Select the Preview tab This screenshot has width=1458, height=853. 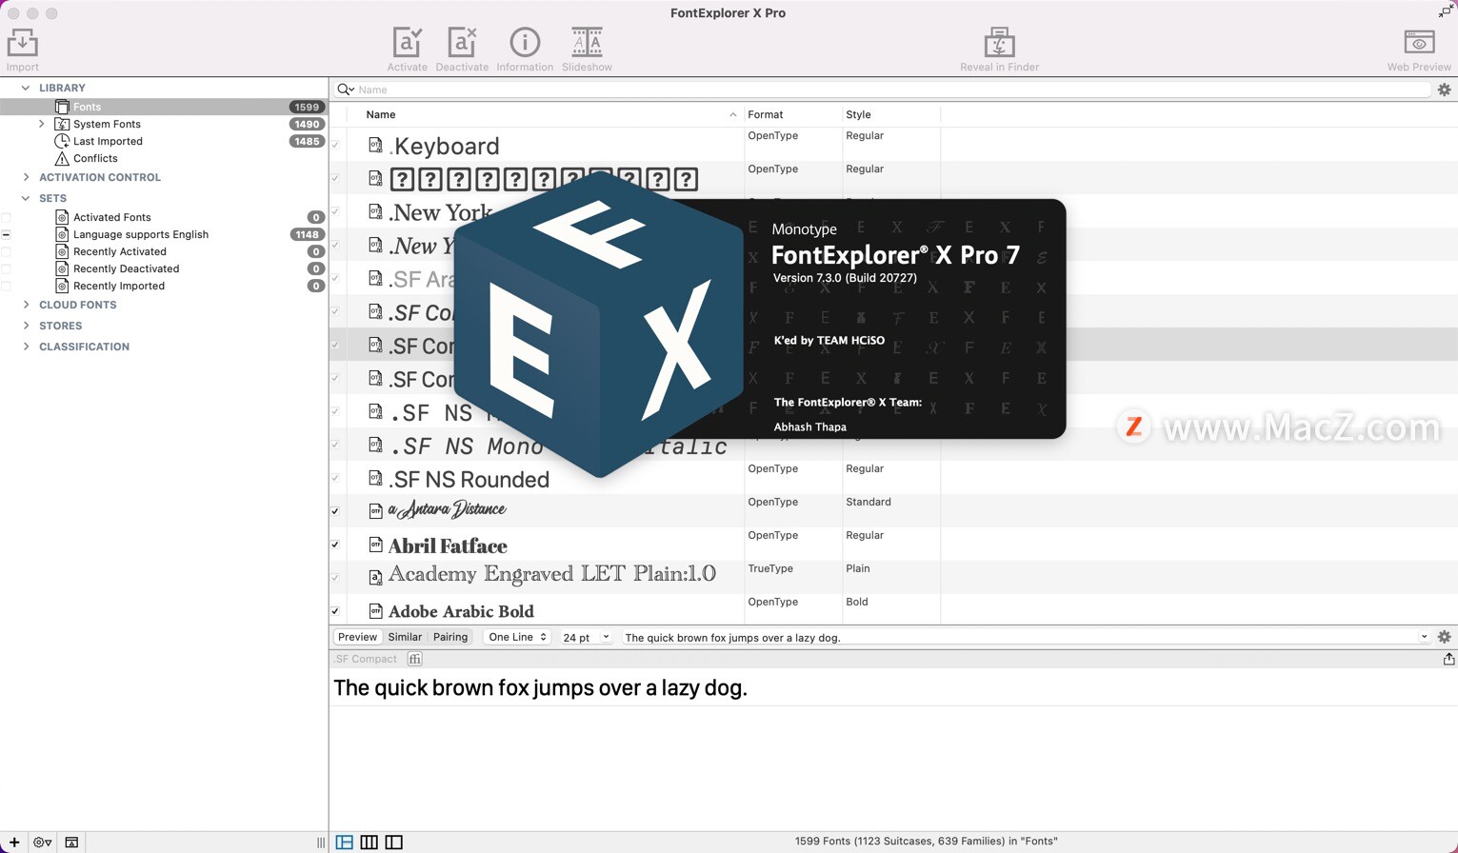pyautogui.click(x=357, y=637)
